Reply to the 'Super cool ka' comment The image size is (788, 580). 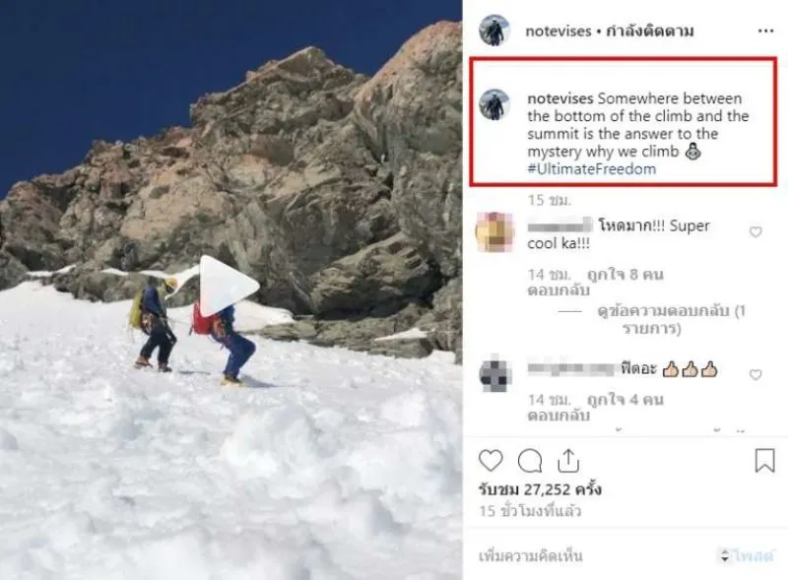(x=558, y=290)
